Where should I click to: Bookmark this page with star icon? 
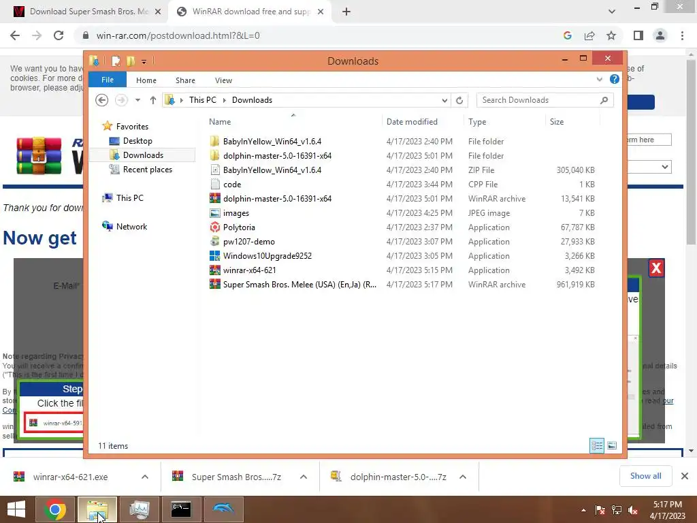tap(611, 35)
